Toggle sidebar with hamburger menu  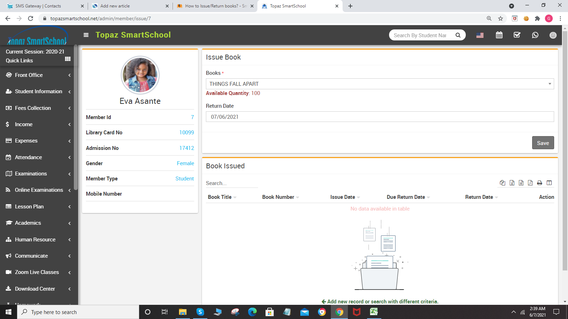pos(86,35)
